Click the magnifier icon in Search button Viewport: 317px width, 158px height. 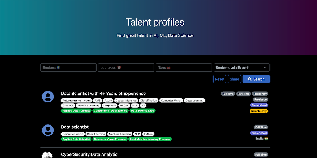250,79
